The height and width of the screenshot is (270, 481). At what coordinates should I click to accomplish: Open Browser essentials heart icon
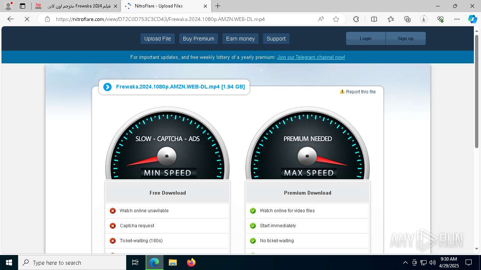440,19
